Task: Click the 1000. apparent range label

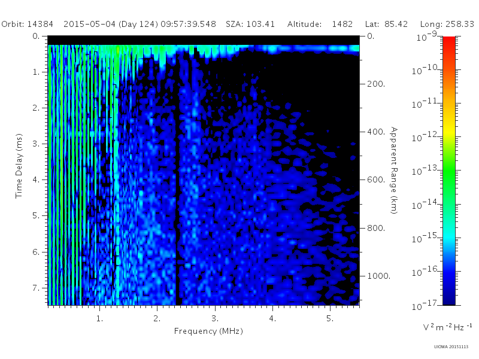Action: [379, 276]
